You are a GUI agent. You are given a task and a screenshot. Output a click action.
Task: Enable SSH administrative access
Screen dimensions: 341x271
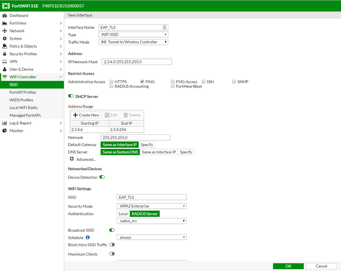[203, 82]
